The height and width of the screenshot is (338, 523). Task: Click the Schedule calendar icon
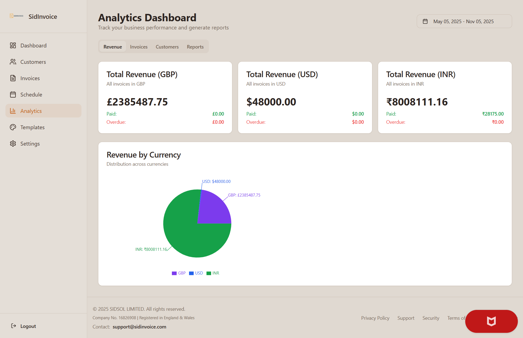click(13, 94)
